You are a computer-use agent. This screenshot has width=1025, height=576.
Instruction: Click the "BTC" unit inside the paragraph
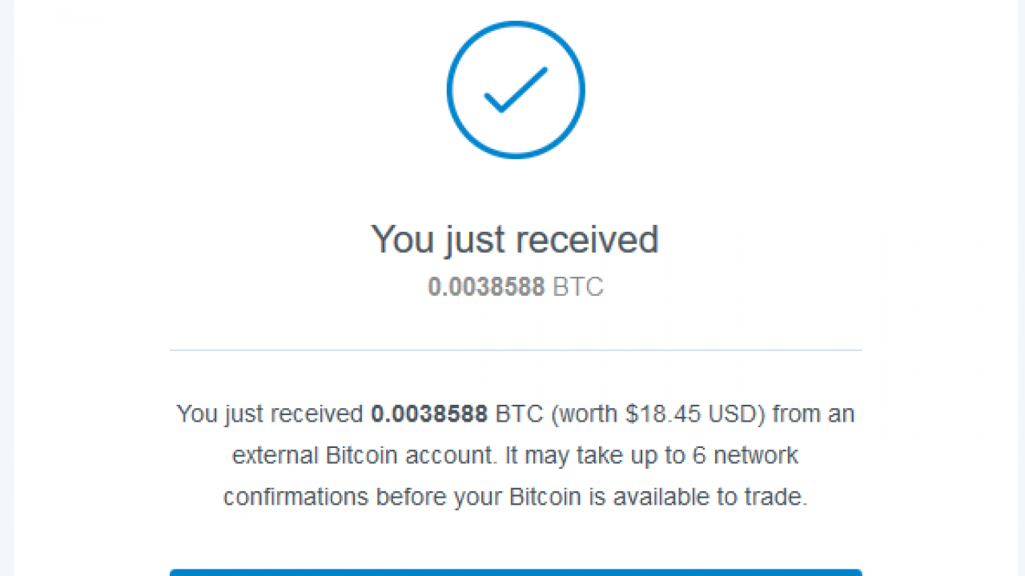(x=520, y=414)
